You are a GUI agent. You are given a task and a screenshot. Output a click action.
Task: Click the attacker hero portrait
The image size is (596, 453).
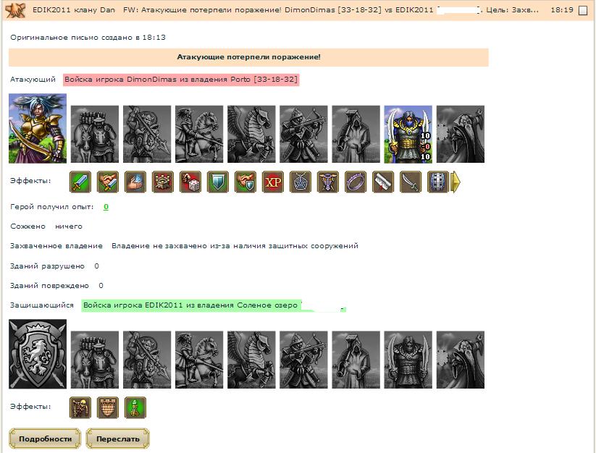click(x=38, y=130)
